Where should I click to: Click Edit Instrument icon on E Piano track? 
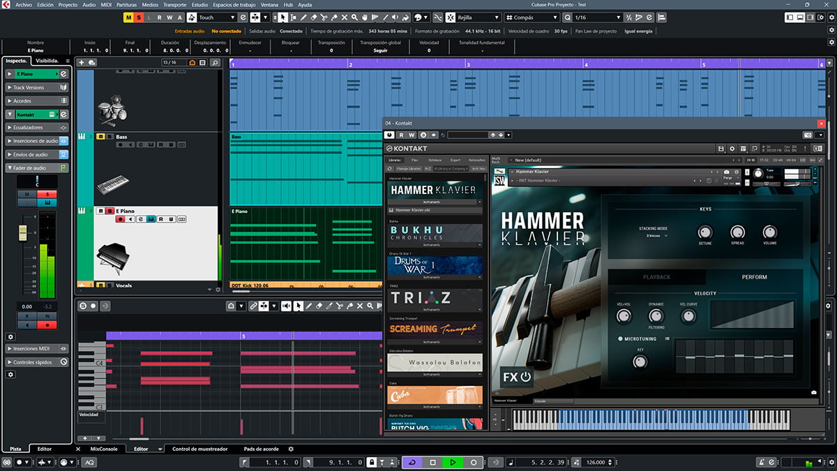(x=151, y=219)
